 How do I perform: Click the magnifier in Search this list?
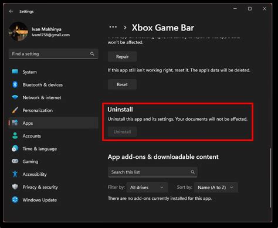[x=192, y=172]
